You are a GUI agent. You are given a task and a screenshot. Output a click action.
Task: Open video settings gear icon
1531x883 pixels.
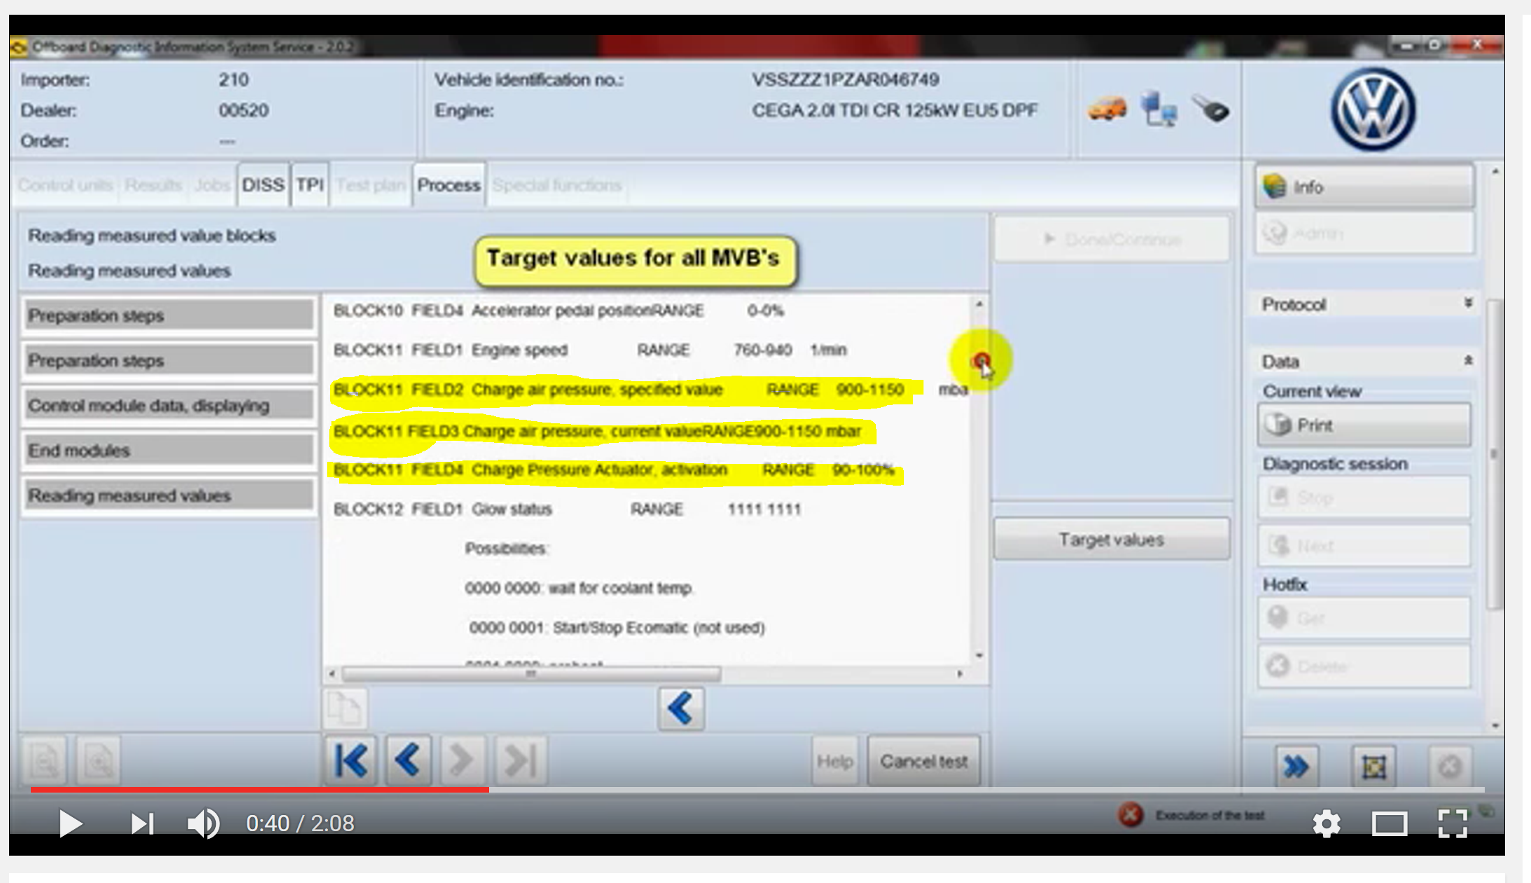(x=1326, y=823)
